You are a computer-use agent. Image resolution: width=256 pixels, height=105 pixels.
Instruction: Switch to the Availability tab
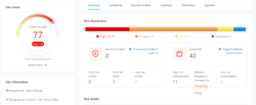(x=116, y=5)
